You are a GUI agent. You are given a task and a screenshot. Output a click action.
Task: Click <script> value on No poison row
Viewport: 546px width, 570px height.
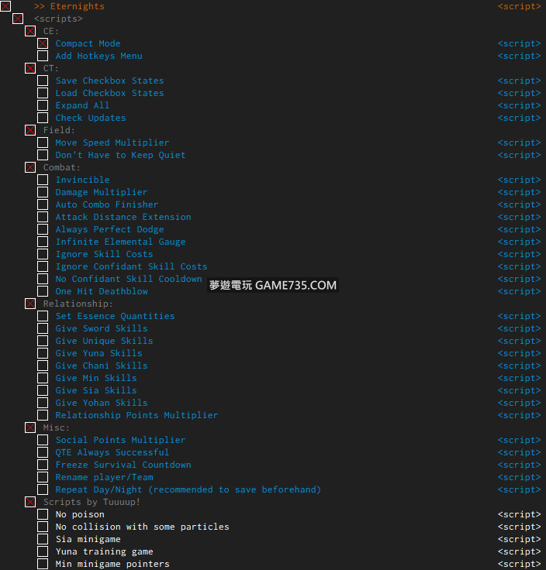point(519,514)
